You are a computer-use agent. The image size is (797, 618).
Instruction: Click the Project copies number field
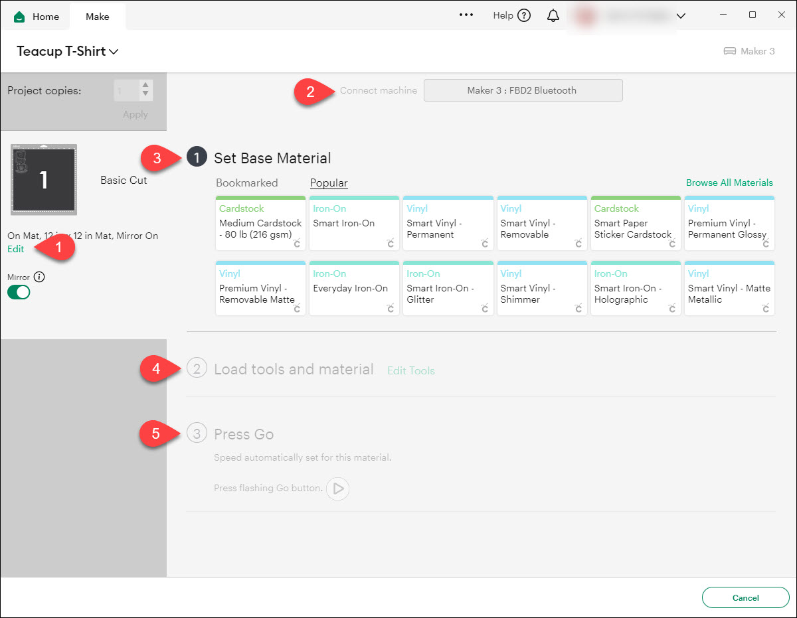click(x=126, y=90)
